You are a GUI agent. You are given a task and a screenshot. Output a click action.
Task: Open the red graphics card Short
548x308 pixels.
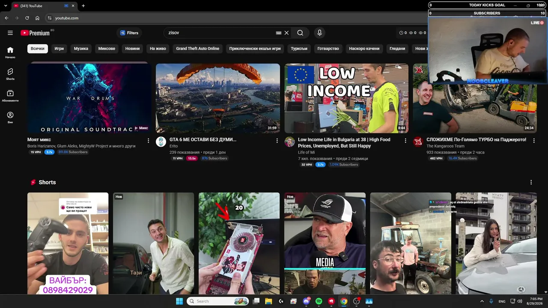coord(239,243)
